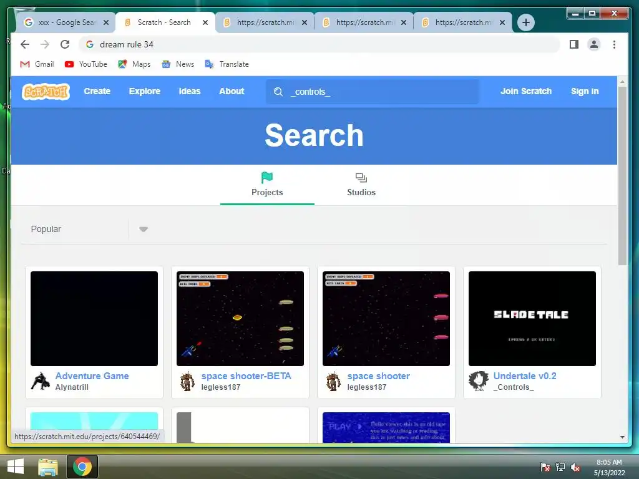Viewport: 639px width, 479px height.
Task: Open the Undertale v0.2 project title
Action: coord(524,376)
